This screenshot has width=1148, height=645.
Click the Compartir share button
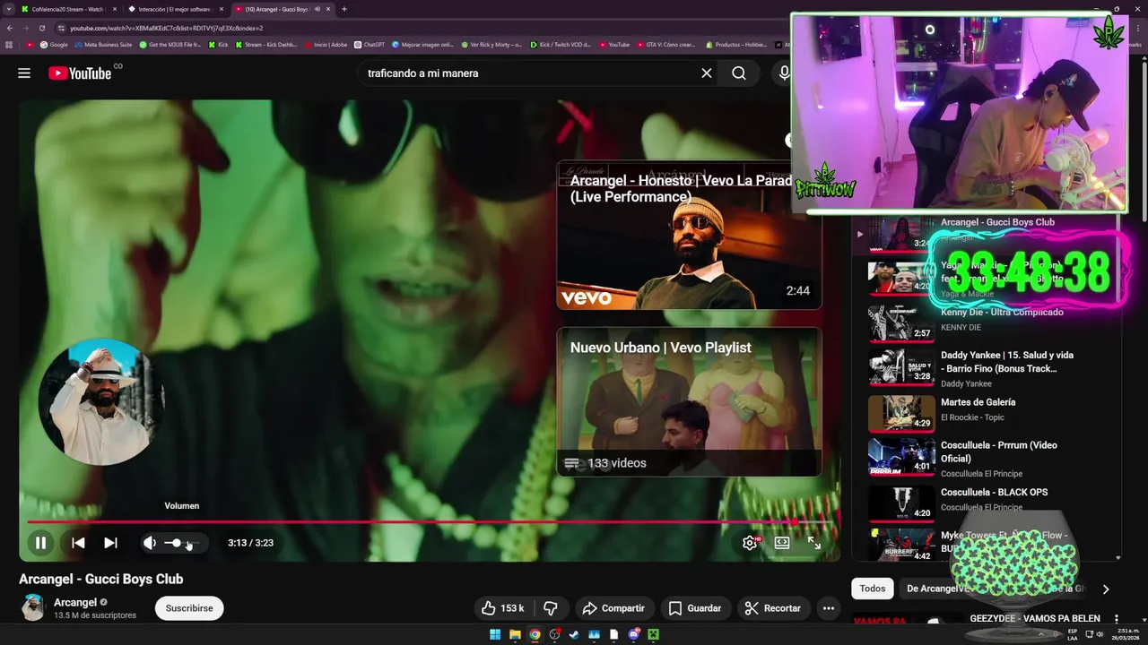(613, 608)
